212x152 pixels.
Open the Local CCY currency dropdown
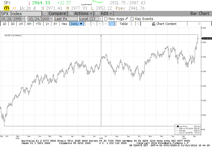pos(90,19)
